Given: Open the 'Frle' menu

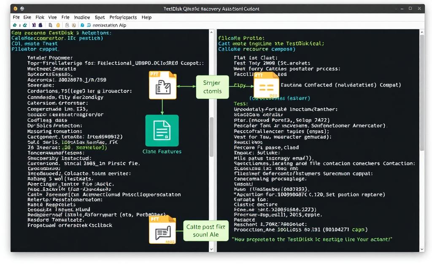Looking at the screenshot, I should pos(65,17).
